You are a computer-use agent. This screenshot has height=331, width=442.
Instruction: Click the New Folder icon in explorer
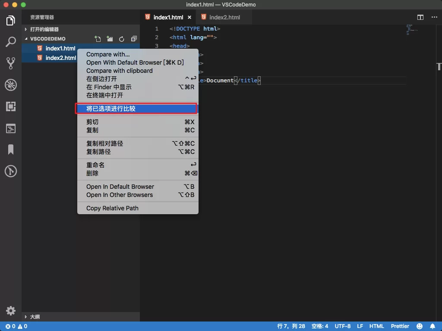[x=110, y=39]
